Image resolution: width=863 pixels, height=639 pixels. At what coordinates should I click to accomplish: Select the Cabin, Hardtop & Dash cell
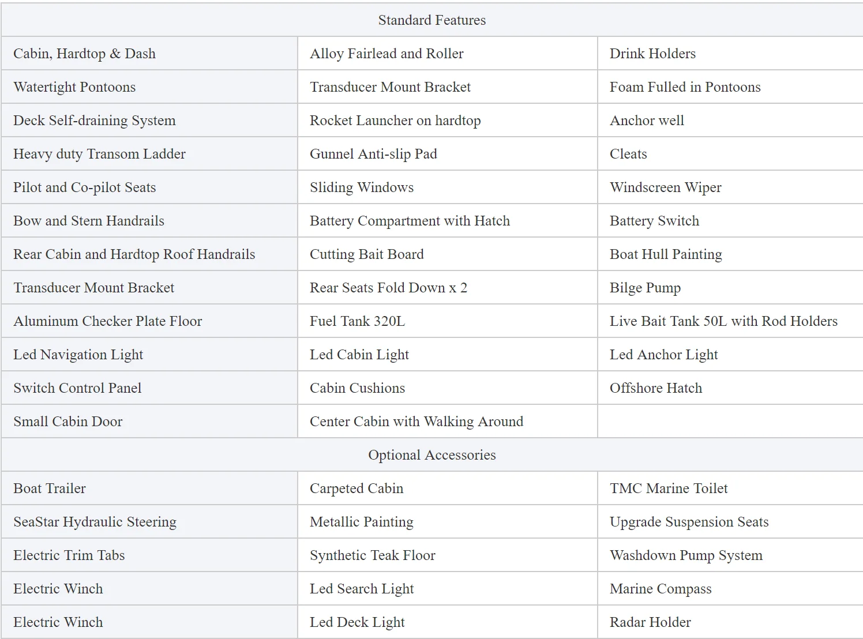tap(85, 54)
